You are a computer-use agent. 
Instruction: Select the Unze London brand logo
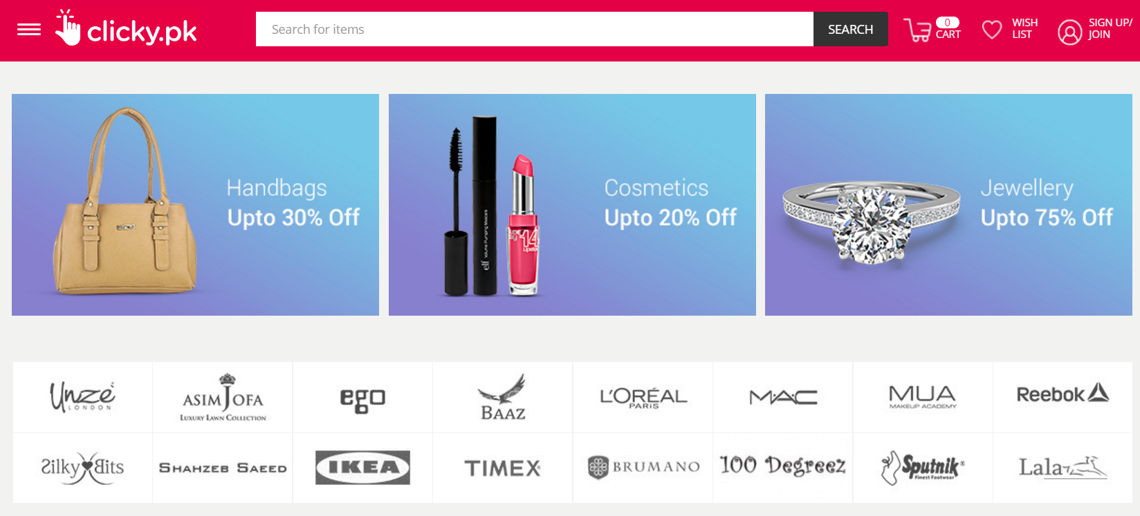point(82,397)
